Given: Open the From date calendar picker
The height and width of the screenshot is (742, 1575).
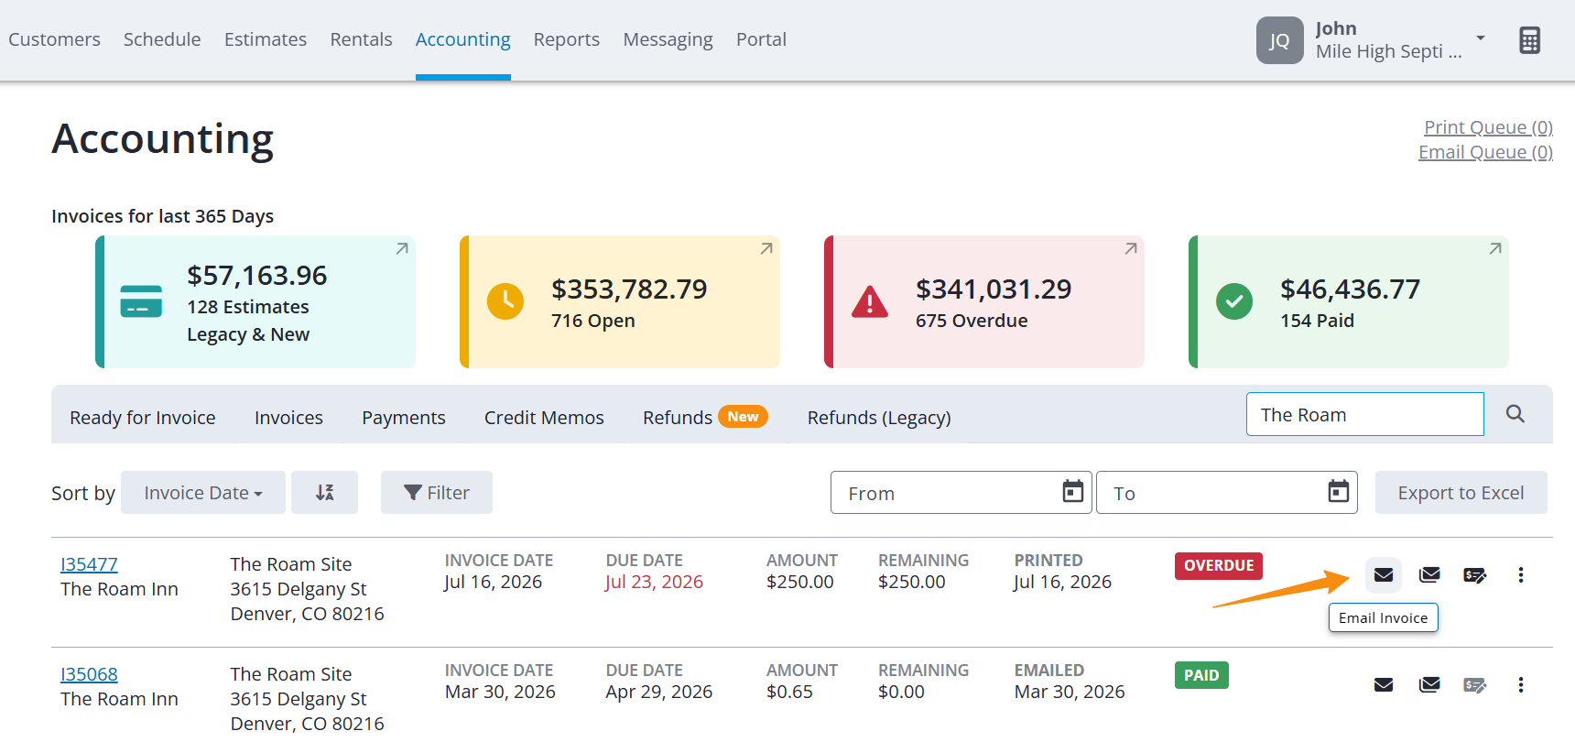Looking at the screenshot, I should pos(1073,492).
